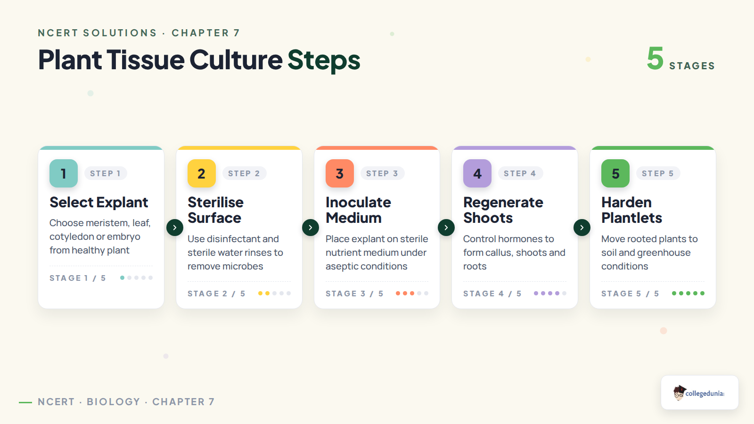Click the Inoculate Medium heading
The width and height of the screenshot is (754, 424).
point(358,210)
